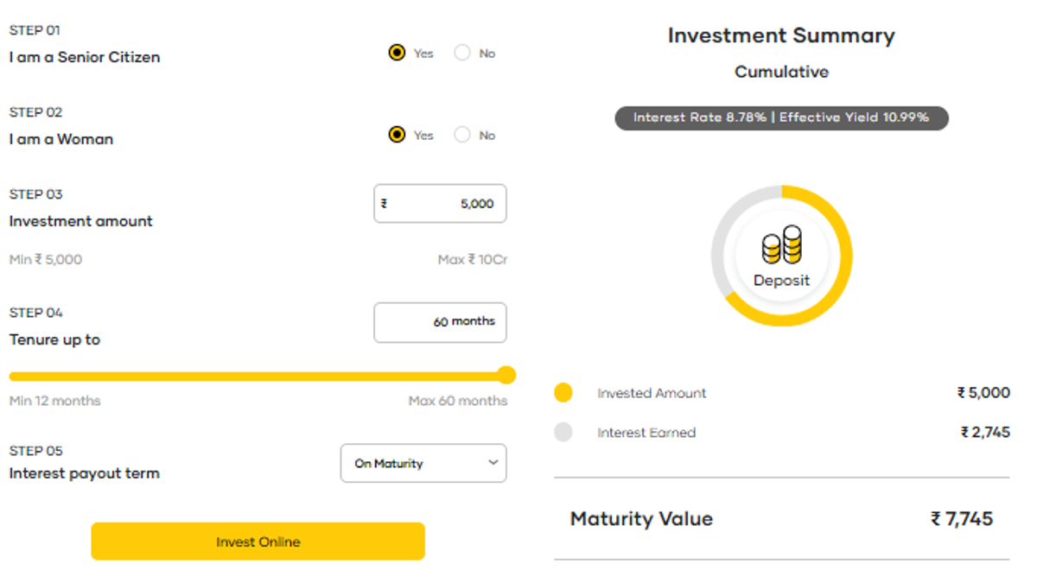Click the Investment Summary heading
The width and height of the screenshot is (1037, 583).
click(781, 35)
